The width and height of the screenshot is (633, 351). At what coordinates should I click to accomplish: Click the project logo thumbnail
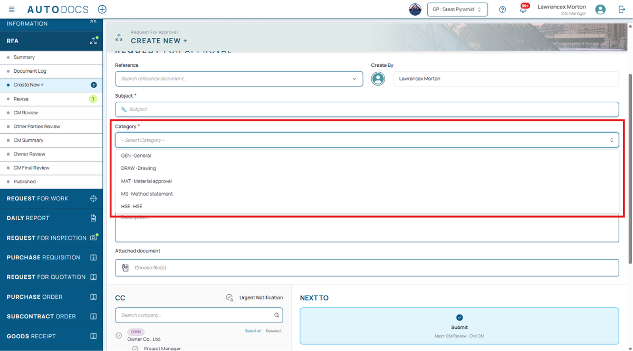pyautogui.click(x=415, y=9)
